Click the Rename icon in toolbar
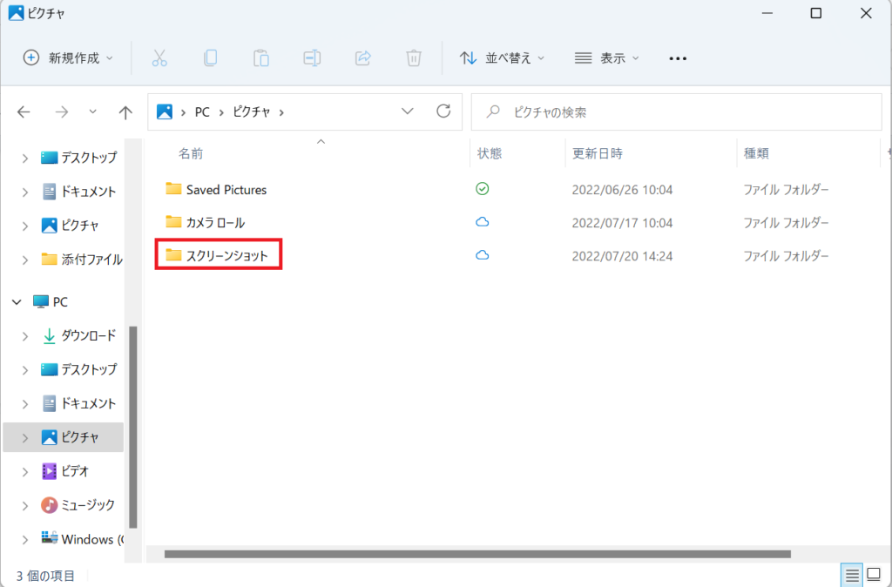892x587 pixels. click(312, 58)
